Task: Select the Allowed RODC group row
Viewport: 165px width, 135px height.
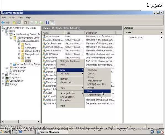Action: tap(78, 40)
